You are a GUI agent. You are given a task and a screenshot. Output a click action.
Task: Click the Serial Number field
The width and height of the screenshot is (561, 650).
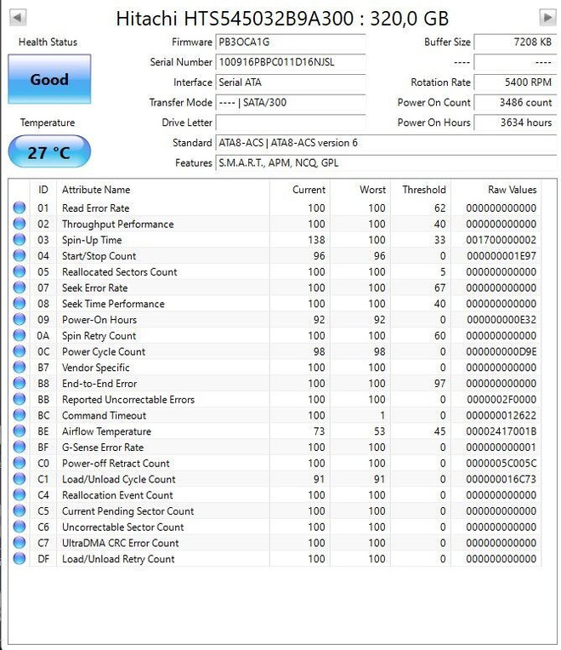point(290,62)
